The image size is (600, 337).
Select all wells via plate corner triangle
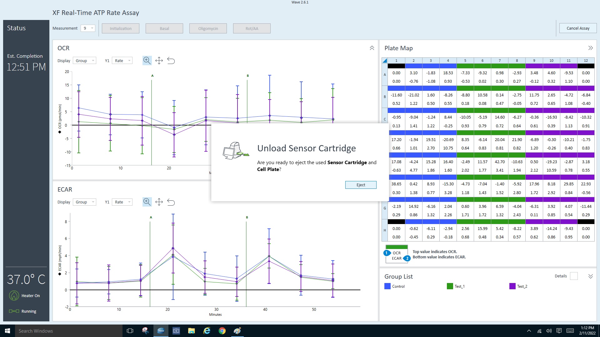coord(385,61)
